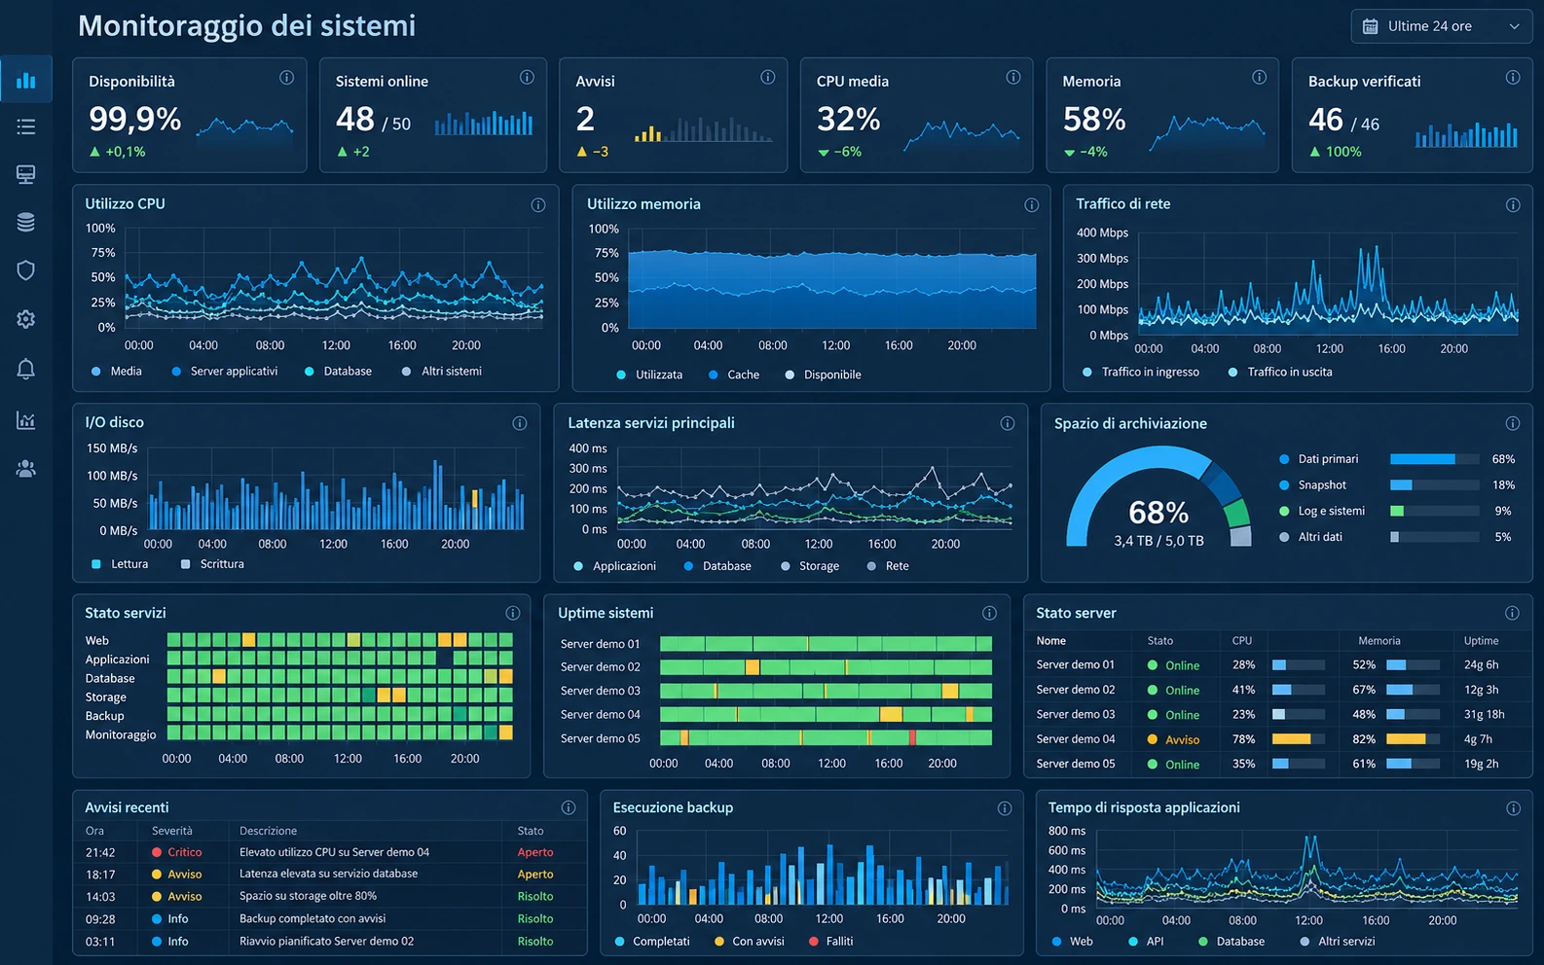Screen dimensions: 1544x965
Task: Toggle the Server applicativi series in the CPU legend
Action: coord(225,372)
